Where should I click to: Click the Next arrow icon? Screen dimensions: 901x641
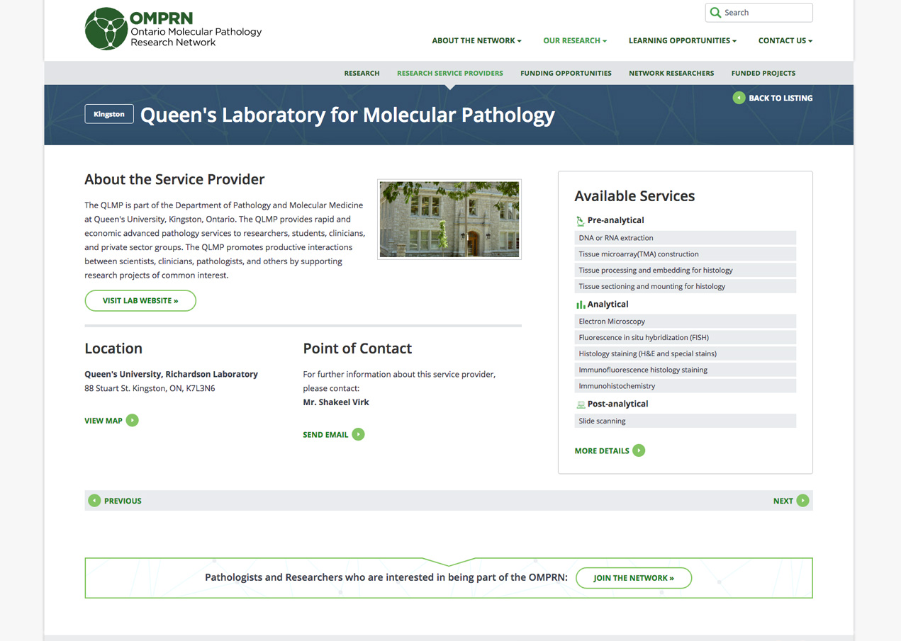coord(802,501)
